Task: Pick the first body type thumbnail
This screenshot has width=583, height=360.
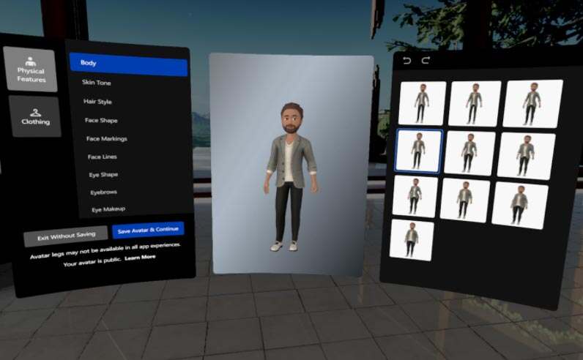Action: click(x=422, y=103)
